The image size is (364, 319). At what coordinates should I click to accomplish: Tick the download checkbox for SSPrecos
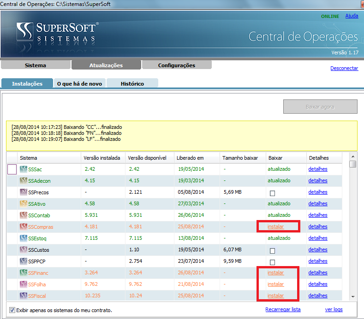point(272,193)
